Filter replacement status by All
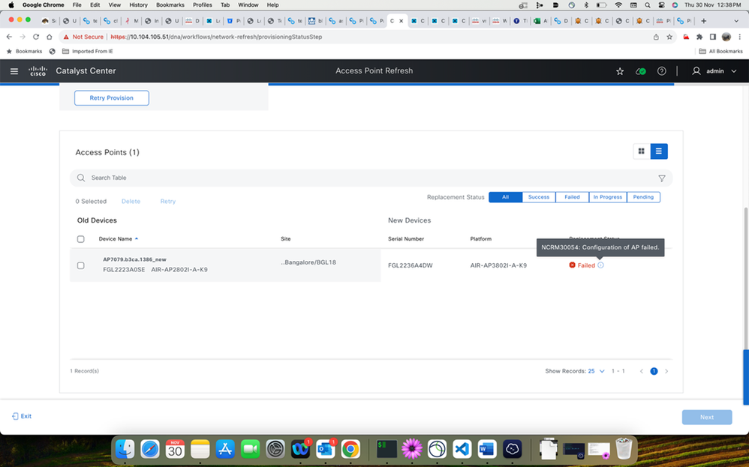Screen dimensions: 749x467 click(505, 197)
